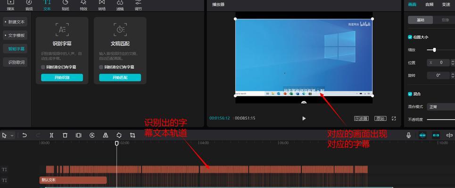Play the preview video

[x=304, y=118]
